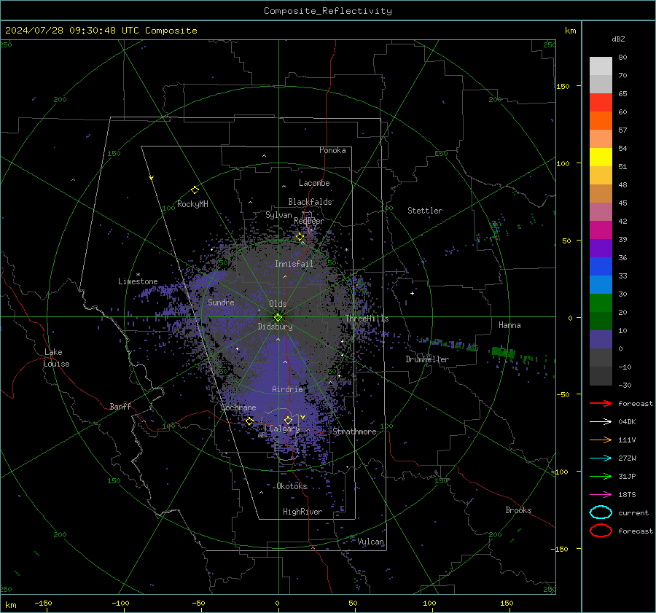The width and height of the screenshot is (656, 613).
Task: Pick the red 60 dBZ legend color
Action: (601, 103)
